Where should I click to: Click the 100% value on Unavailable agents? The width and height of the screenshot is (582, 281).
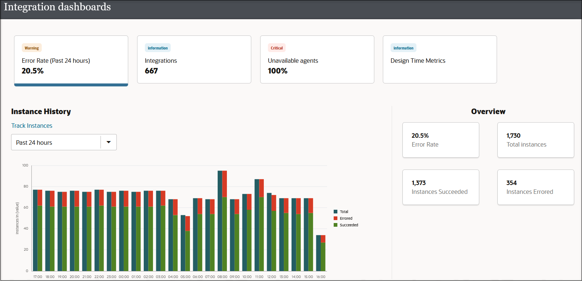point(278,71)
